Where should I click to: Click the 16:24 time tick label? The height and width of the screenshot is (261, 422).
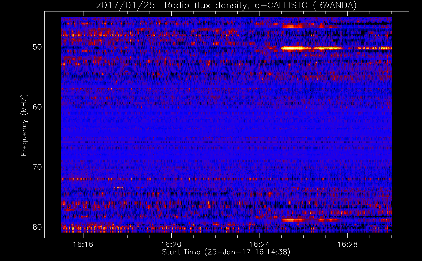click(259, 245)
